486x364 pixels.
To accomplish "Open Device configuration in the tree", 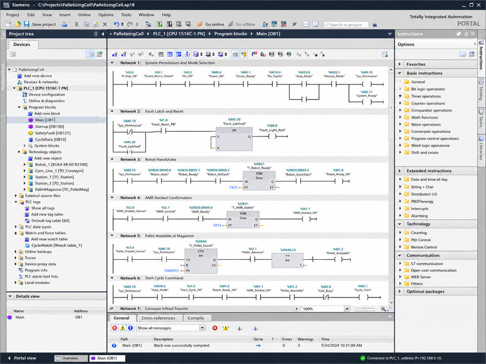I will click(x=47, y=95).
